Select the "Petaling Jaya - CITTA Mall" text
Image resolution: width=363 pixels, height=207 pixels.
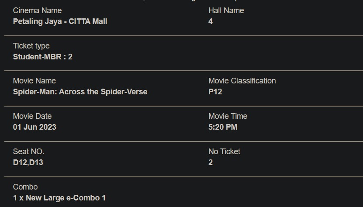[x=60, y=21]
